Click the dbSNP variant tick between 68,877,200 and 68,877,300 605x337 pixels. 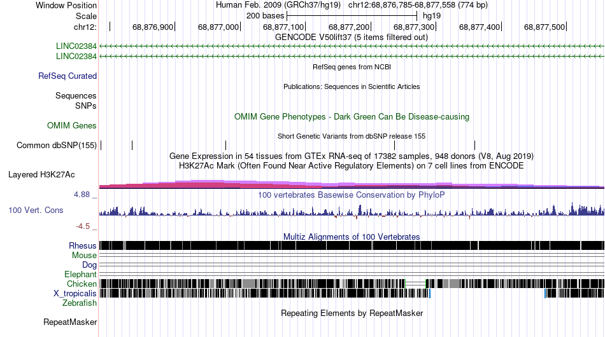(x=395, y=145)
